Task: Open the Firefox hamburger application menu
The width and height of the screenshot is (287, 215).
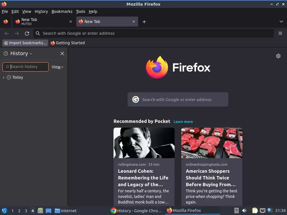Action: pos(280,33)
